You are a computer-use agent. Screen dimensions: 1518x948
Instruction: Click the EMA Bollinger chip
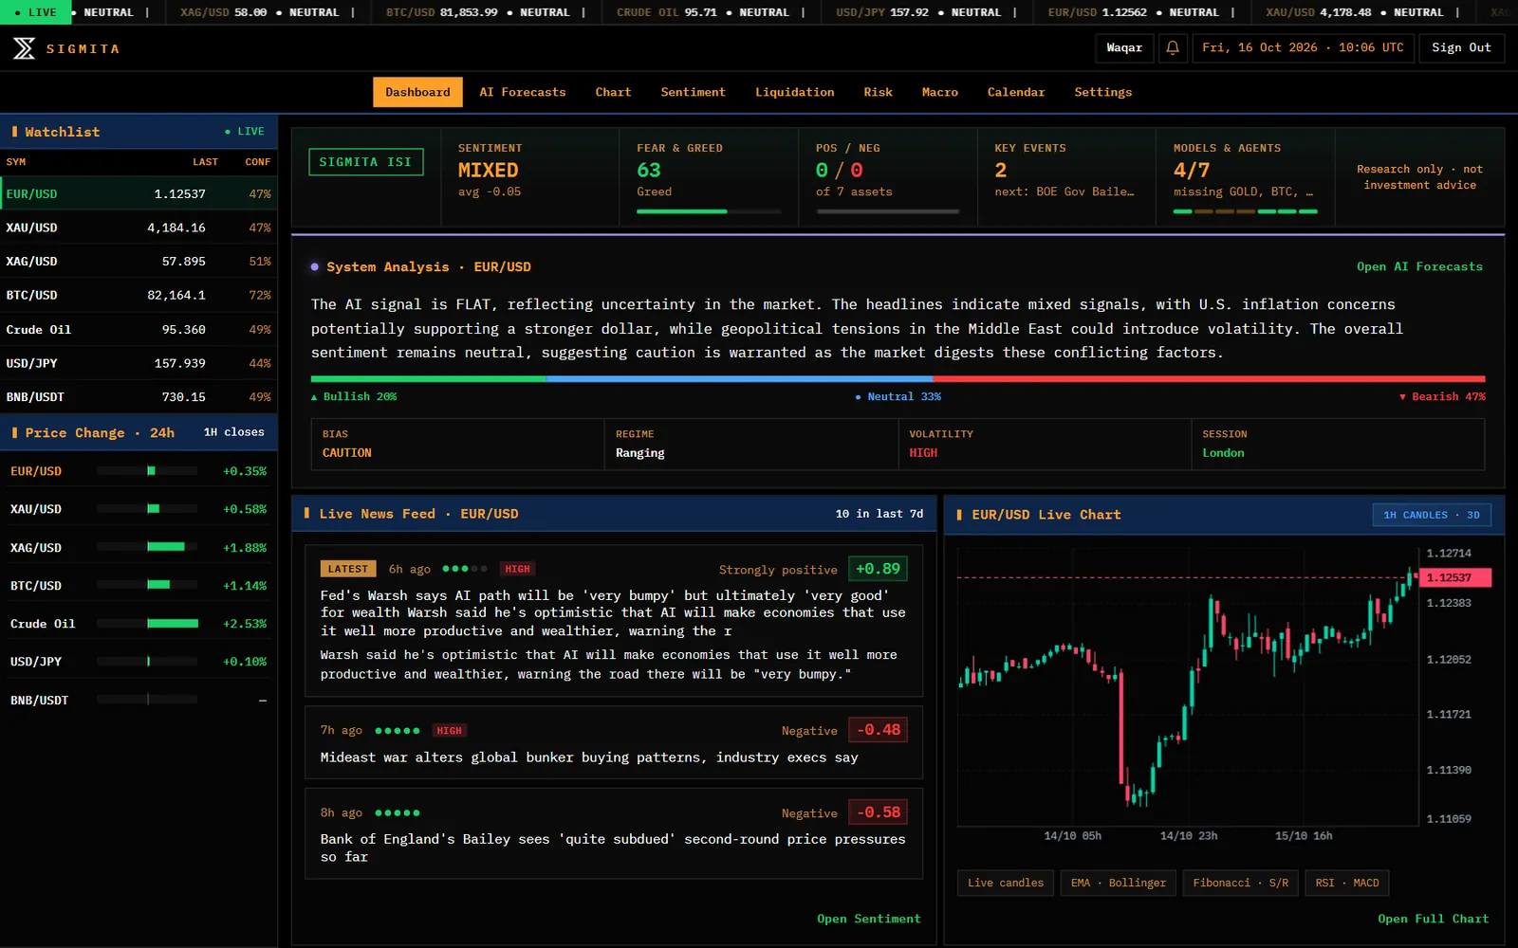(1118, 883)
